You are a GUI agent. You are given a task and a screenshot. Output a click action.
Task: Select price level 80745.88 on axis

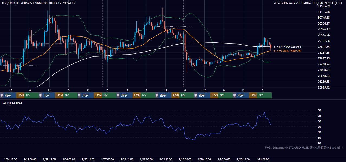tap(324, 18)
